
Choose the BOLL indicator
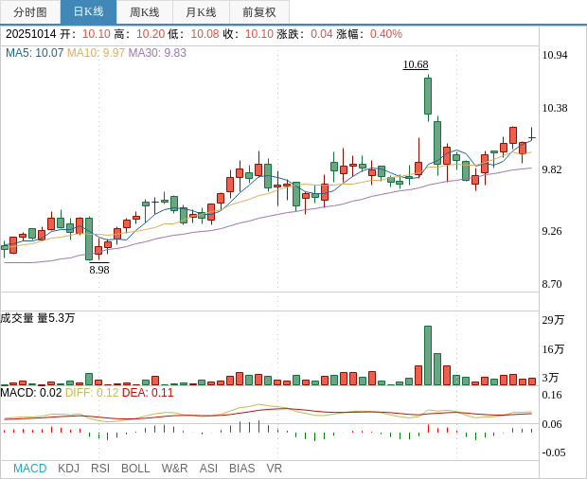pyautogui.click(x=135, y=469)
